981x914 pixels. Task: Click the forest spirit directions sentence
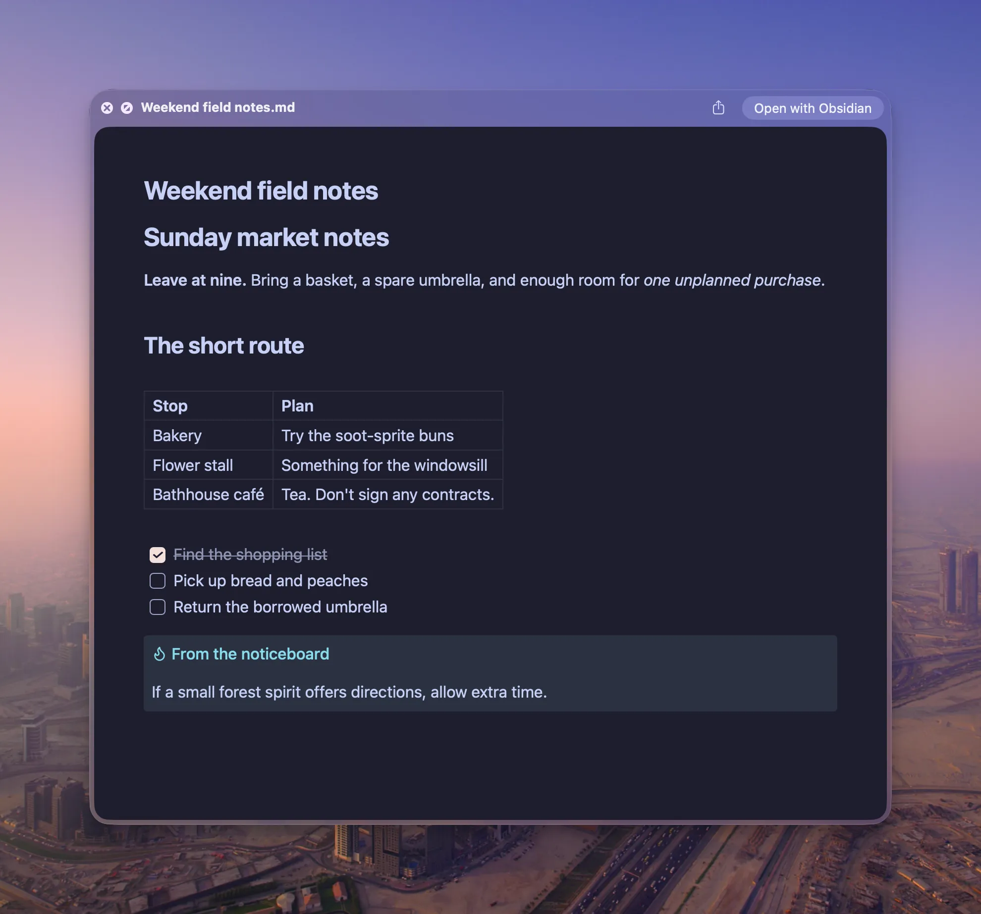[x=349, y=692]
